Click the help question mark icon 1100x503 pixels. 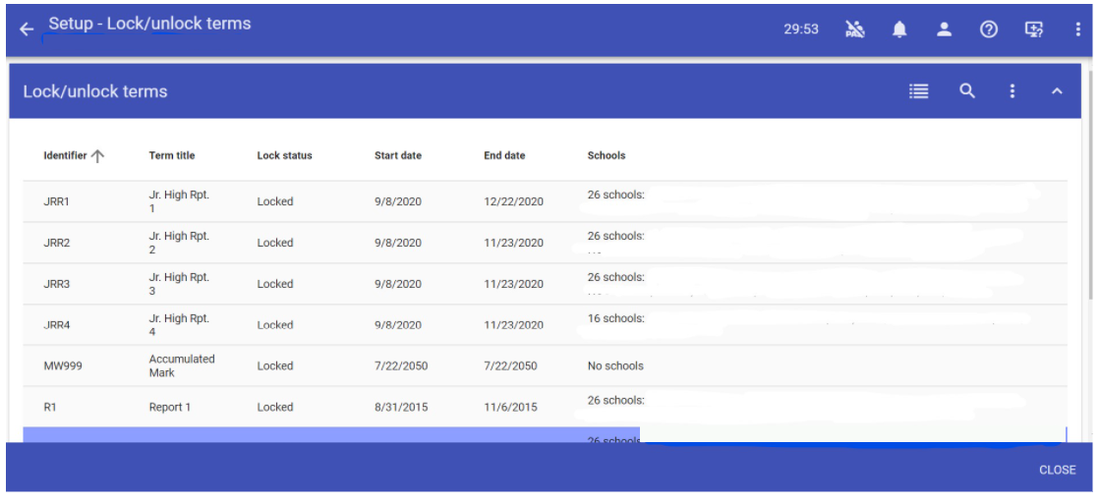pos(989,29)
